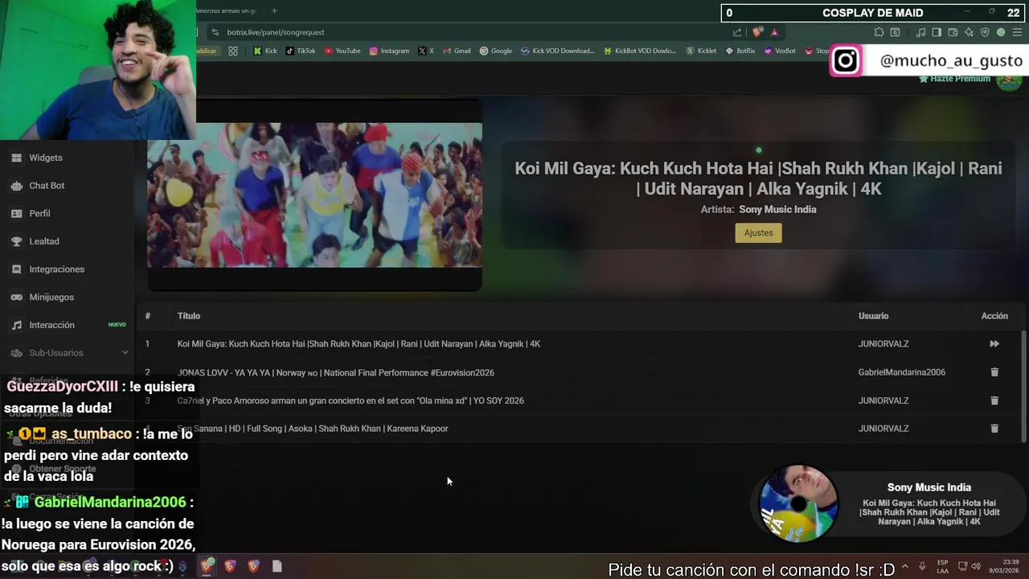Open Interacción section in sidebar
This screenshot has height=579, width=1029.
click(51, 325)
